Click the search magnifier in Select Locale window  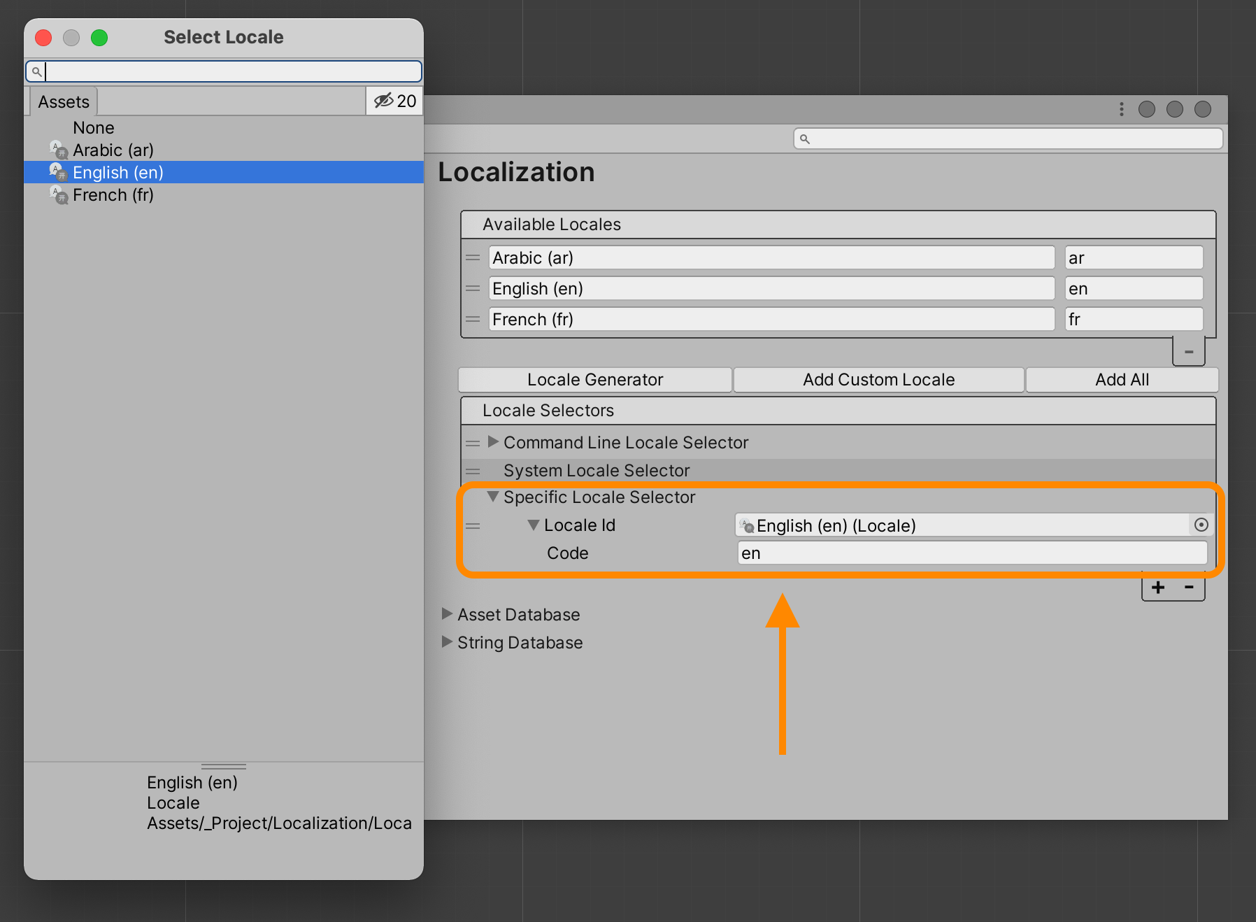pos(37,71)
